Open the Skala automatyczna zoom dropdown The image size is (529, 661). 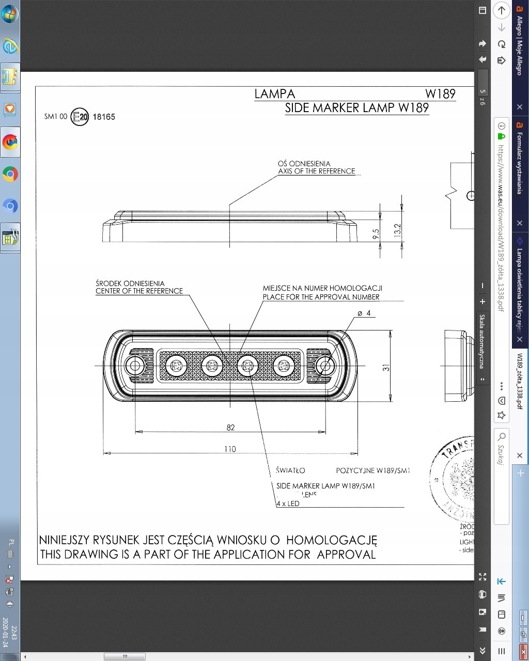point(483,348)
